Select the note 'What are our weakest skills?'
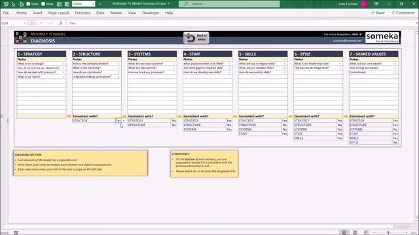Viewport: 419px width, 235px height. (x=263, y=68)
